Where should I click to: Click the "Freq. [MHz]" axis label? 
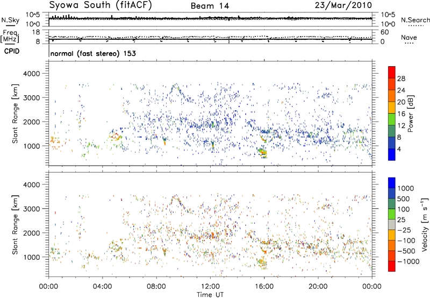click(x=10, y=36)
